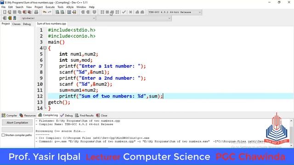Image resolution: width=294 pixels, height=165 pixels.
Task: Switch to the Resources bottom tab
Action: pyautogui.click(x=28, y=115)
